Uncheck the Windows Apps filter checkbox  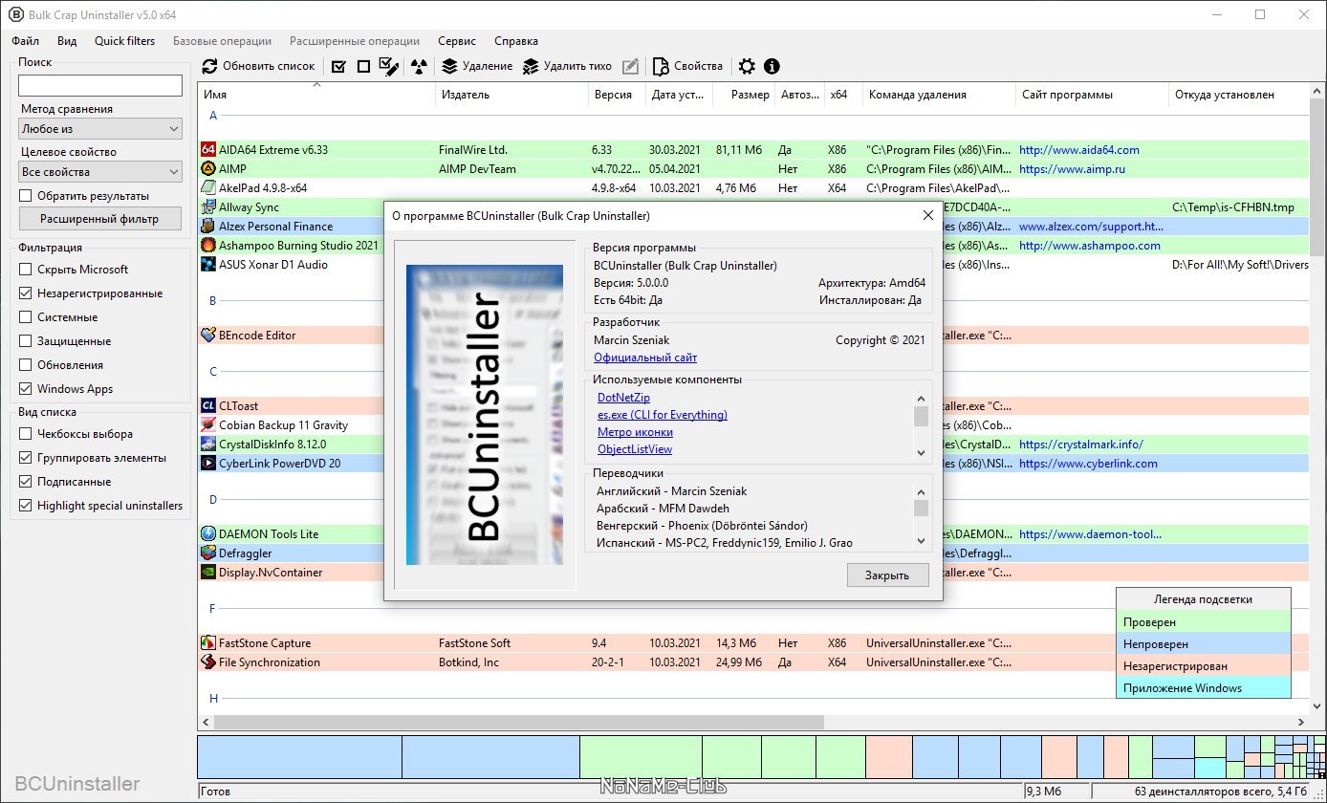coord(26,389)
